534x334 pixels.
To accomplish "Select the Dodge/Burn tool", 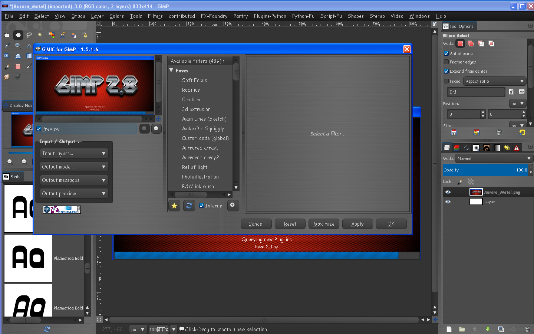I will click(18, 77).
